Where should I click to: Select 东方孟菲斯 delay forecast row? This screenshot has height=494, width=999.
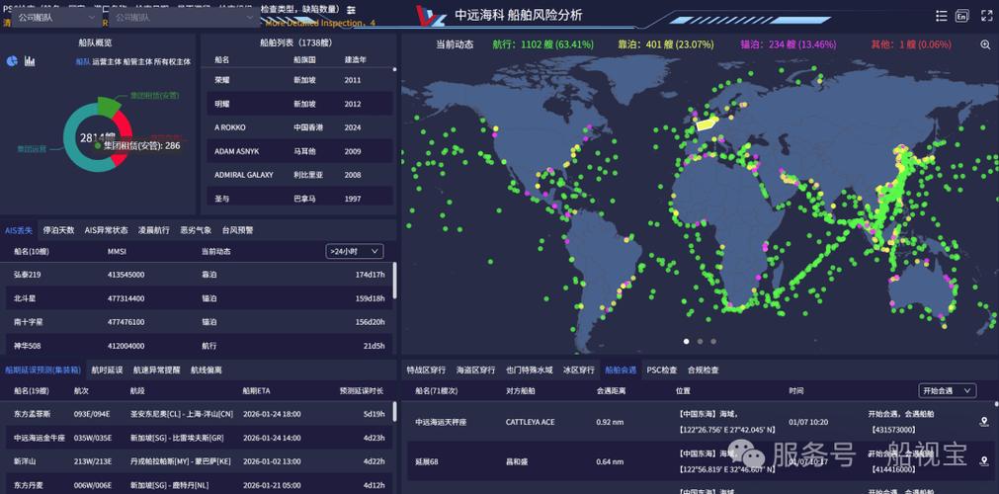point(197,414)
